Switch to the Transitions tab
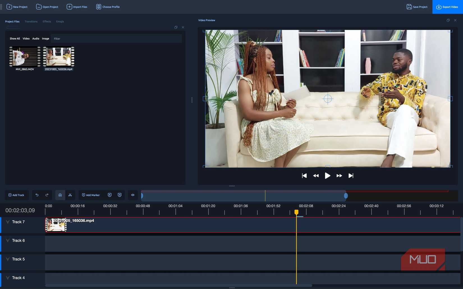Screen dimensions: 463x289 click(31, 22)
